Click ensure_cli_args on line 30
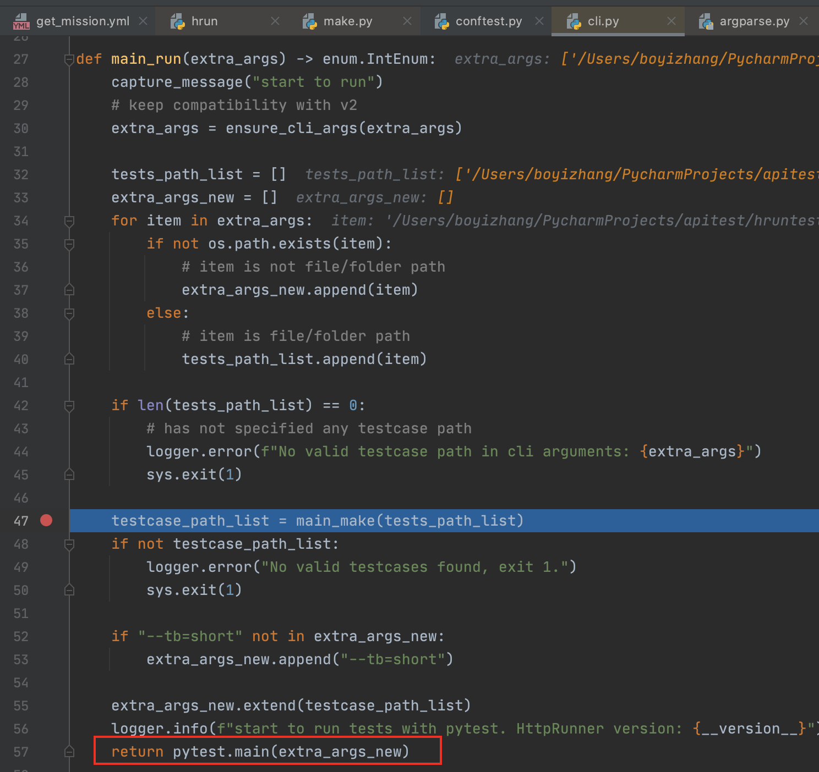819x772 pixels. click(292, 128)
